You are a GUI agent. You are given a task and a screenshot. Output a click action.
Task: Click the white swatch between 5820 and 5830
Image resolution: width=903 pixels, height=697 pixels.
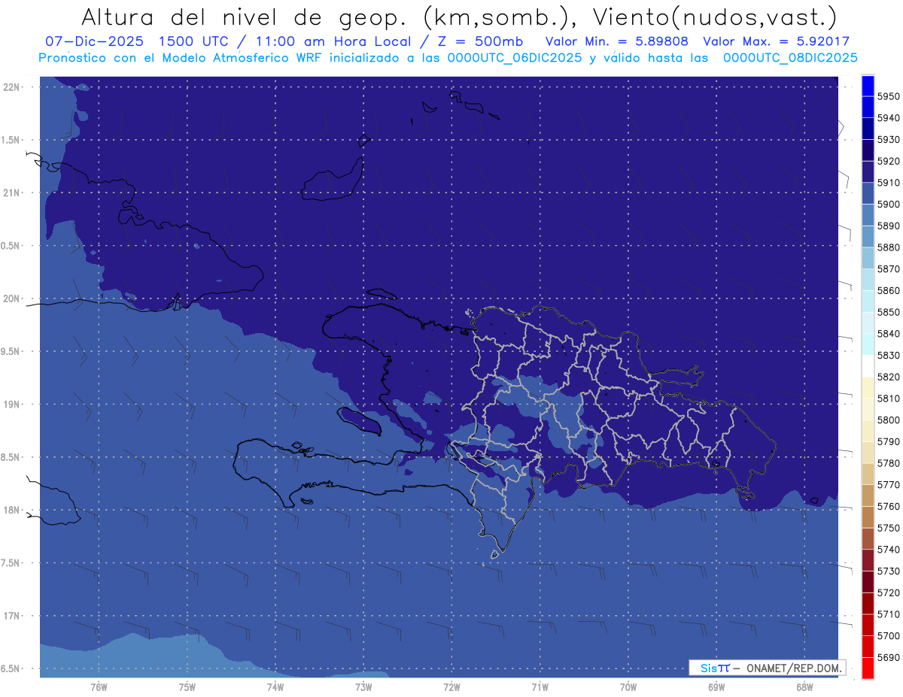868,365
